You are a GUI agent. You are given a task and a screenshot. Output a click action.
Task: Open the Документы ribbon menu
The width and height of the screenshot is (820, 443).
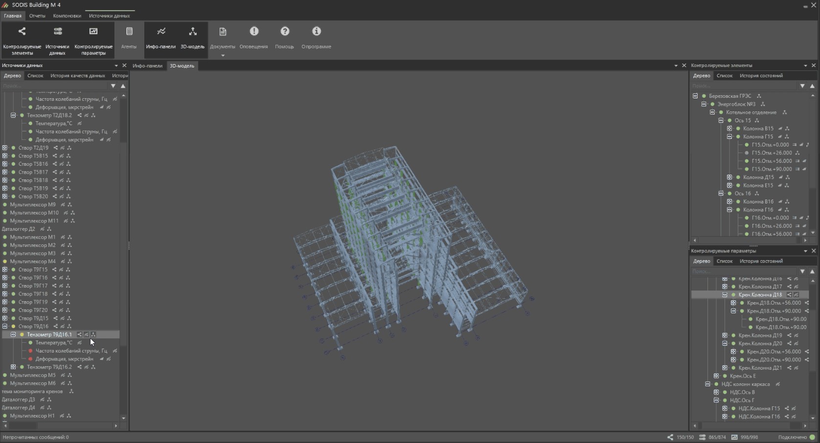coord(223,40)
